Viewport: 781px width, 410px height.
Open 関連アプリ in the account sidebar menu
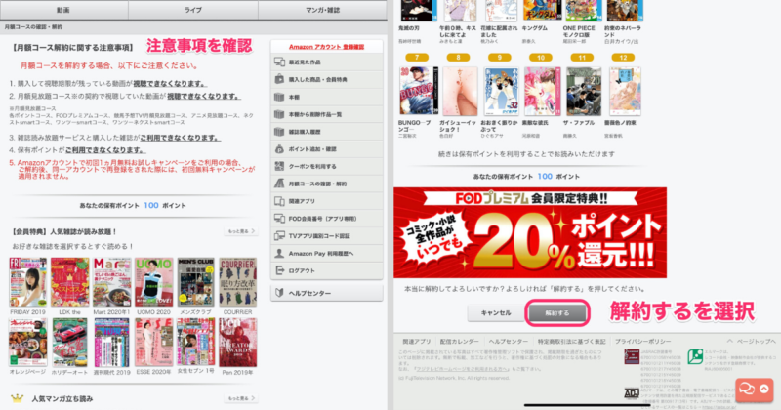[x=327, y=201]
